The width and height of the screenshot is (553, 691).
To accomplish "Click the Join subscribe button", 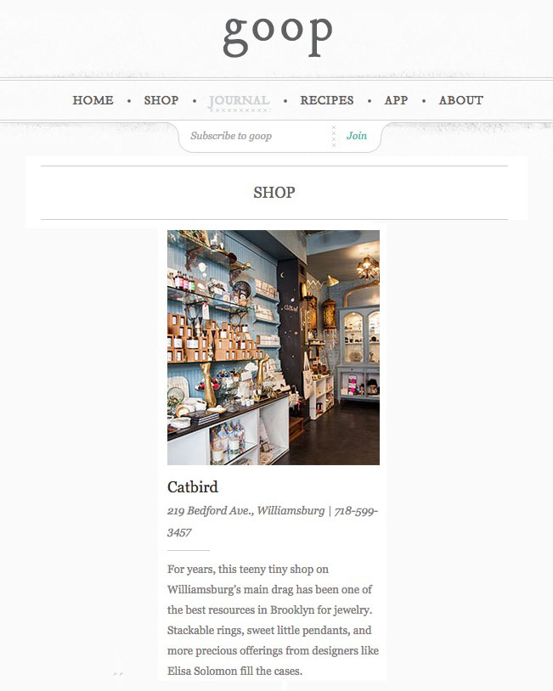I will click(x=357, y=136).
